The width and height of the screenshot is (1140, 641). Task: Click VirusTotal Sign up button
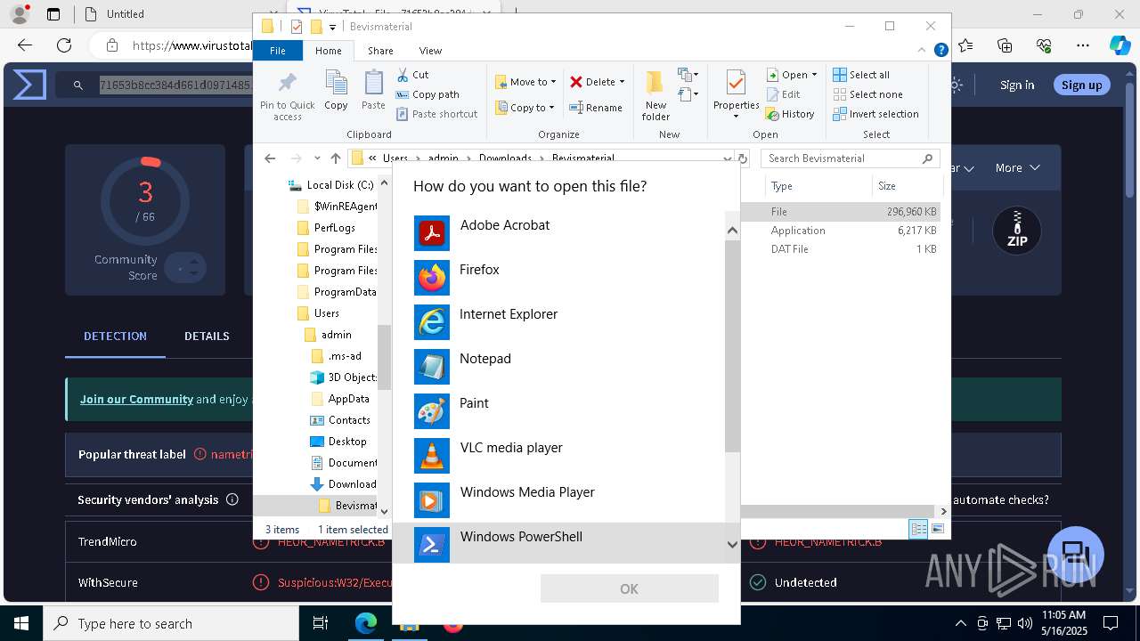(1081, 85)
